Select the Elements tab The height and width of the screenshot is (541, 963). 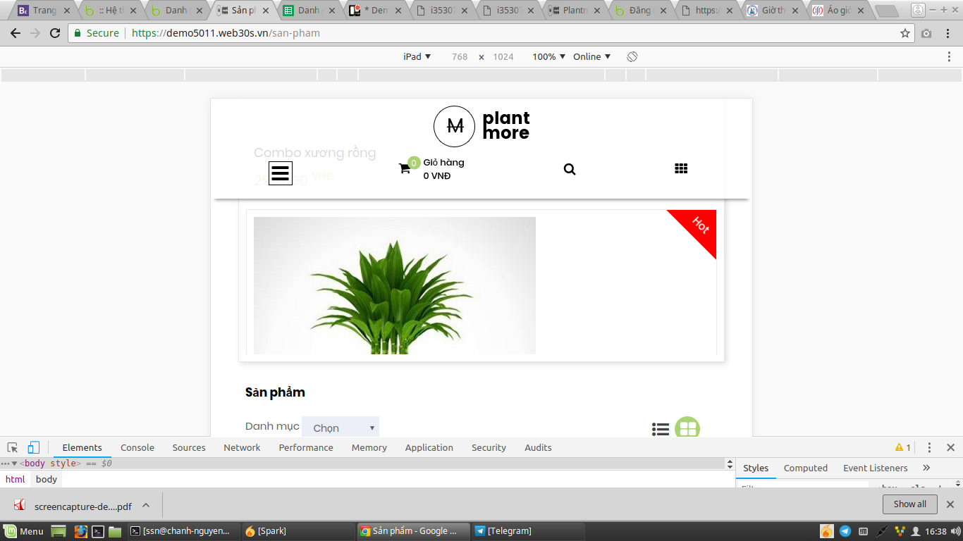coord(82,447)
